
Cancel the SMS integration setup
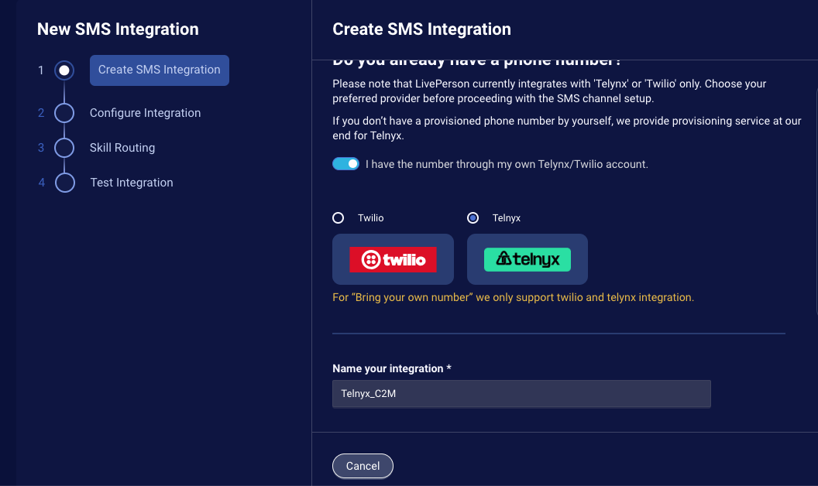[363, 466]
